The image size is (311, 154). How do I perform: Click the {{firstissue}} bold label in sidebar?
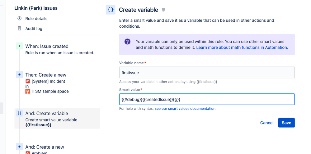[39, 125]
